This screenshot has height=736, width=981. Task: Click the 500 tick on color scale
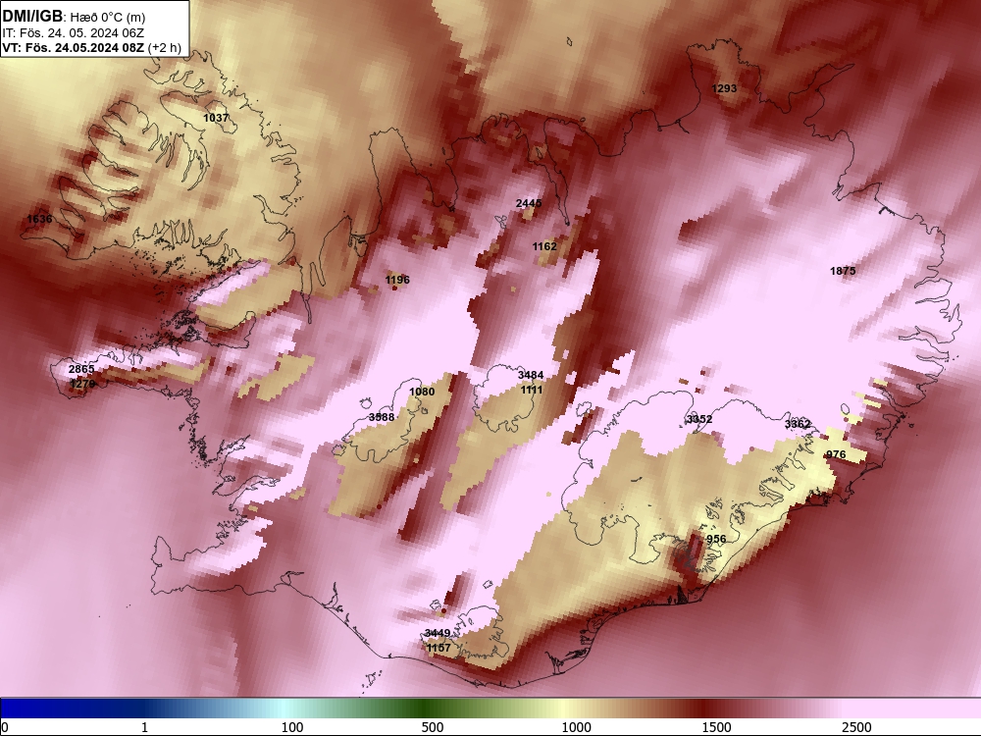433,726
